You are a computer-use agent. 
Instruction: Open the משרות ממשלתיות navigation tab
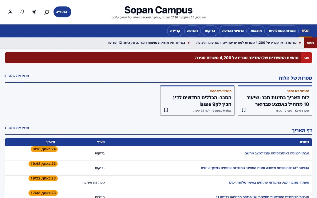point(282,31)
